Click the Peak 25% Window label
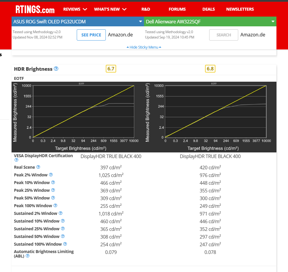288x272 pixels. coord(32,190)
